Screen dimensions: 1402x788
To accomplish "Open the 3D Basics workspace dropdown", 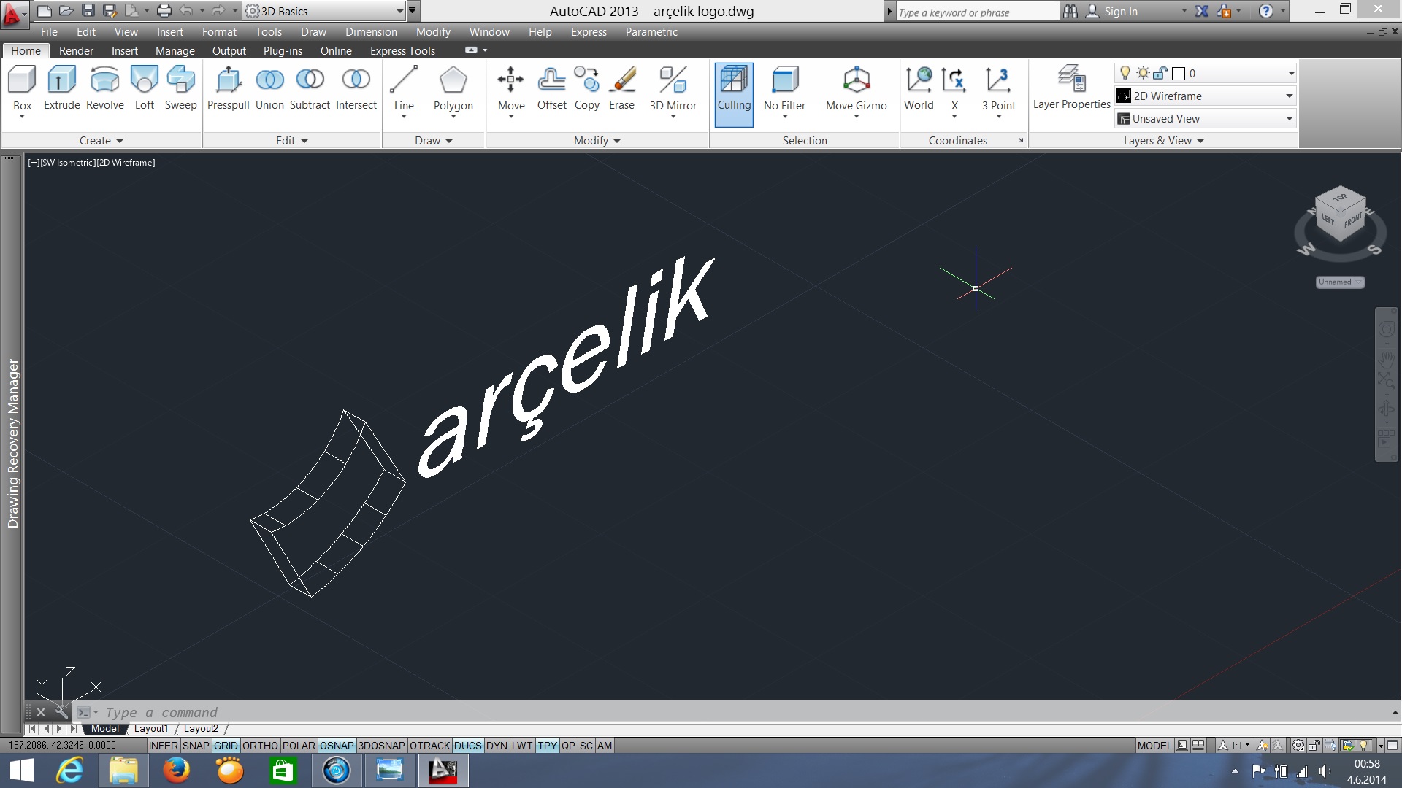I will (x=399, y=11).
